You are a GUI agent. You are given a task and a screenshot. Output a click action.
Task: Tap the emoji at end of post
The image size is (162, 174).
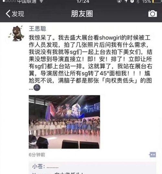point(37,88)
